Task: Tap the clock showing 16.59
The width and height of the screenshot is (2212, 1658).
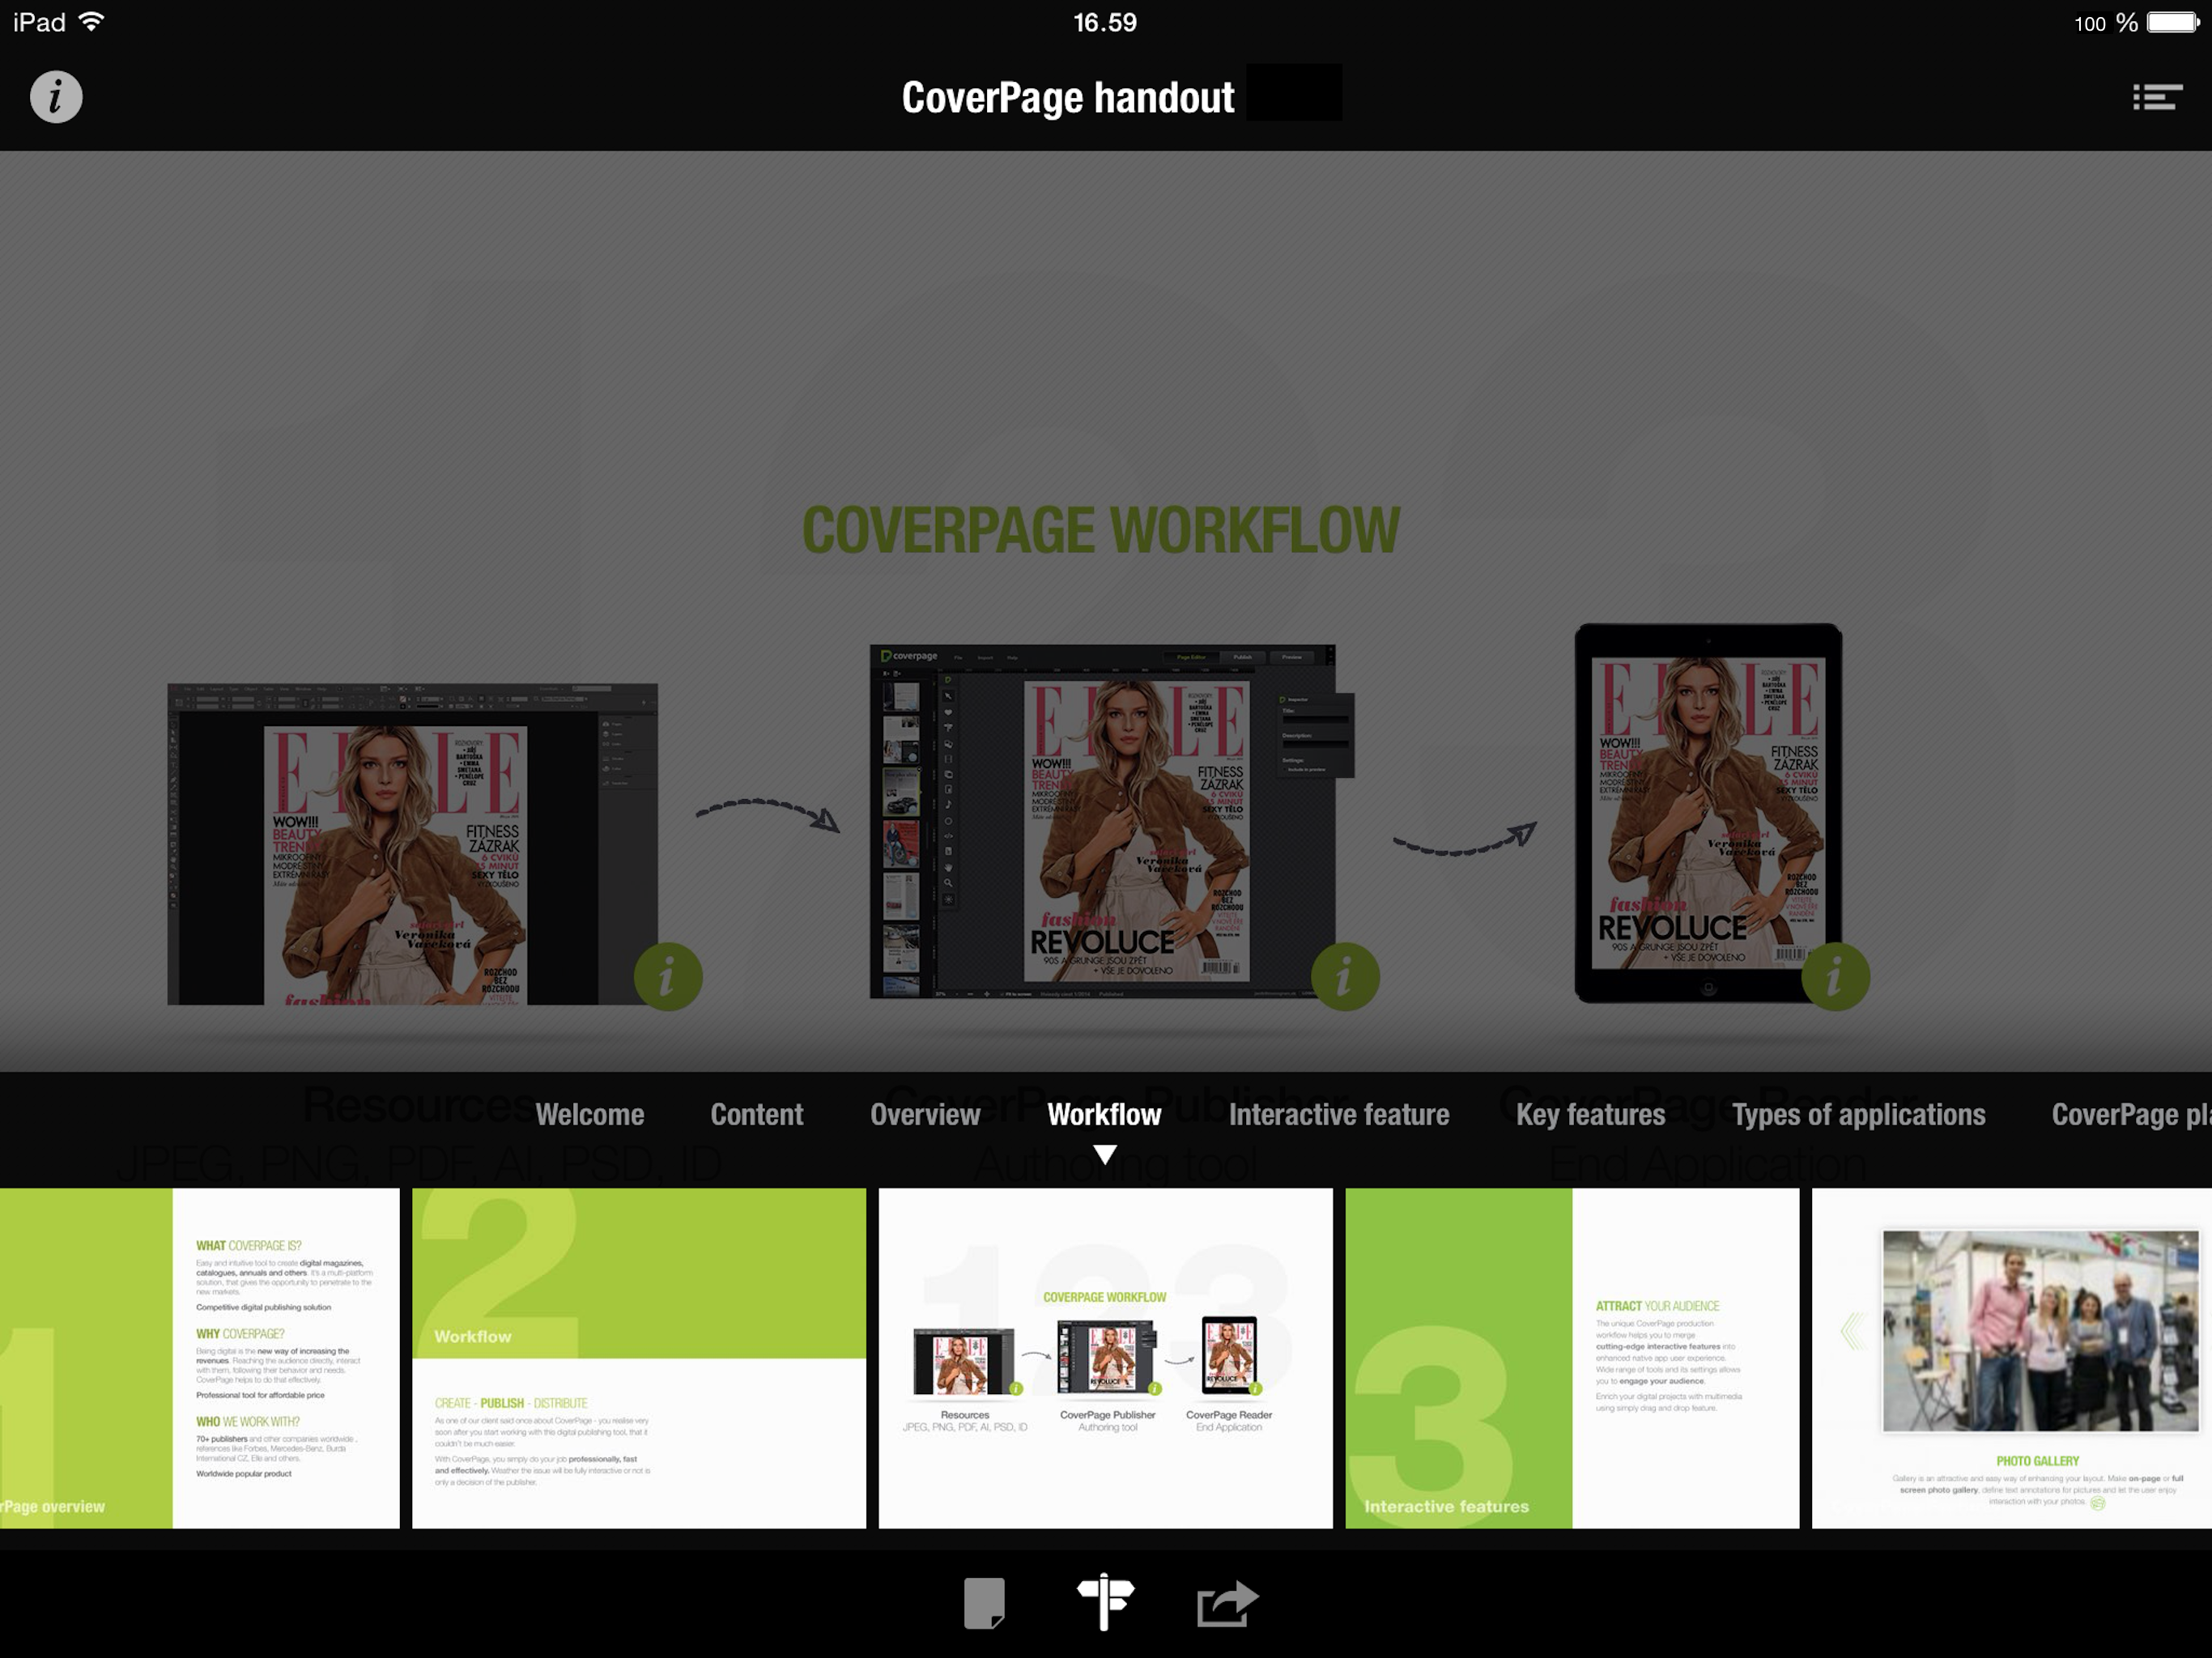Action: [x=1105, y=22]
